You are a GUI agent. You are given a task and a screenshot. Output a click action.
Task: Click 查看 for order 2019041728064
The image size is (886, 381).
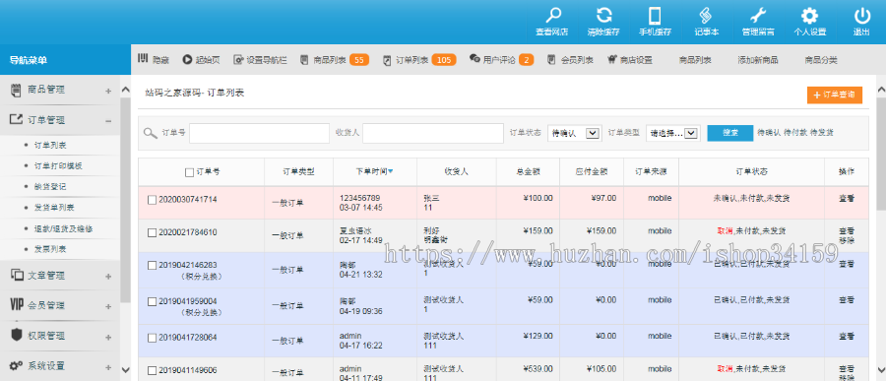[847, 337]
